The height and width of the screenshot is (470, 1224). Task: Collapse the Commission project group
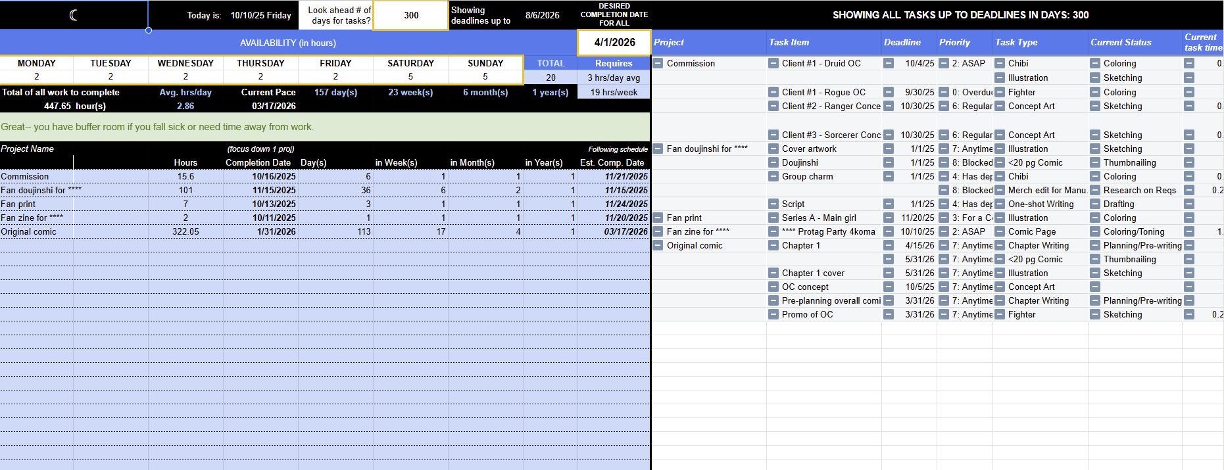point(658,64)
